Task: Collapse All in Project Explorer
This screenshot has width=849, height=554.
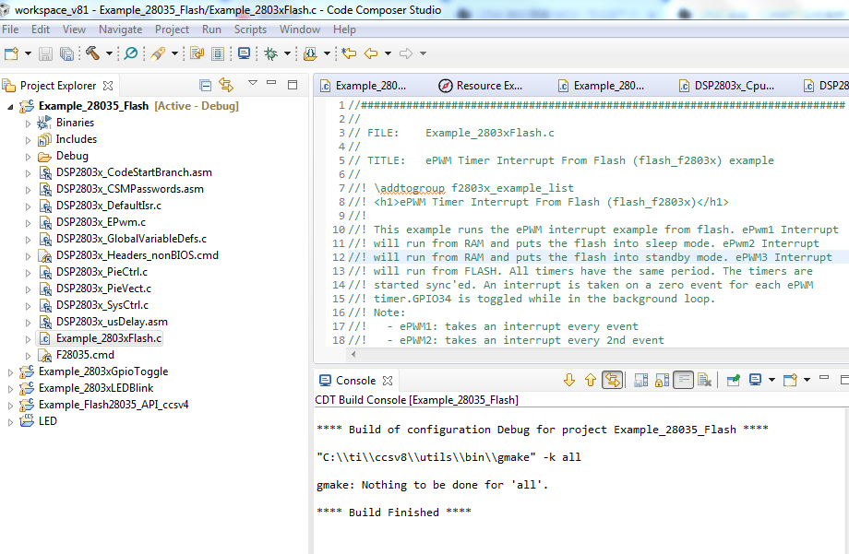Action: [x=205, y=85]
